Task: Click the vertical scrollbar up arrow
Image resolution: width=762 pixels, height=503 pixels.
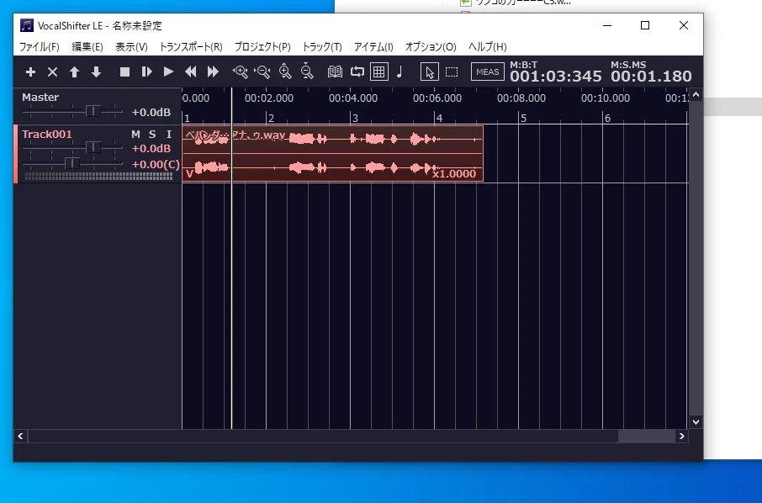Action: (696, 95)
